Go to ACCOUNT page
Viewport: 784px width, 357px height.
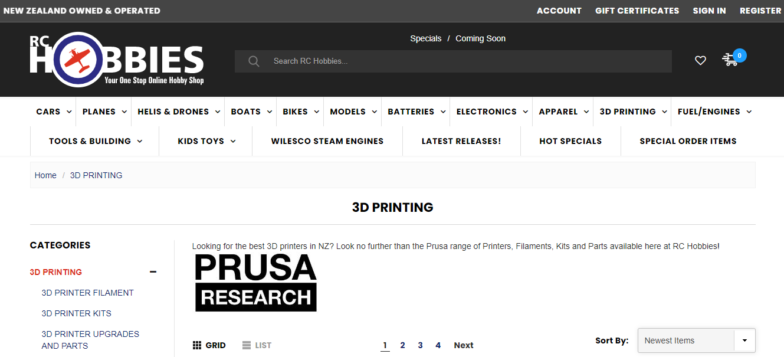(x=559, y=11)
